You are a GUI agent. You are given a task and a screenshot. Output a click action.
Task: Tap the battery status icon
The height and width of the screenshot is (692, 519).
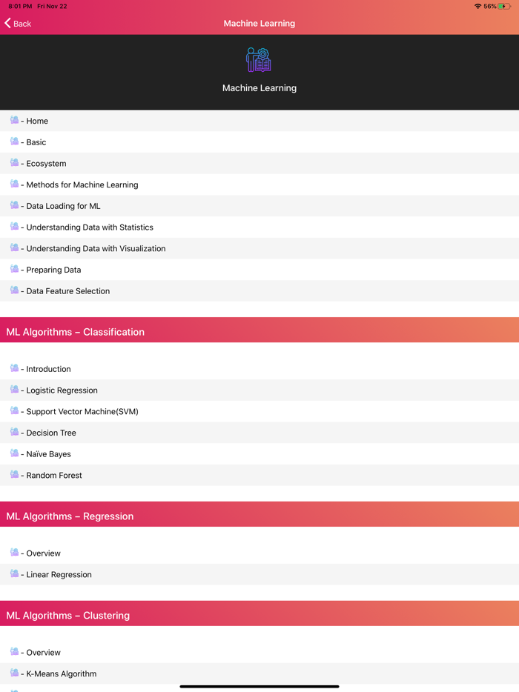504,6
